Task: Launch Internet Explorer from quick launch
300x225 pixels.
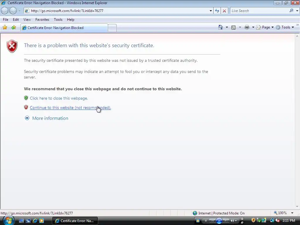Action: (35, 221)
